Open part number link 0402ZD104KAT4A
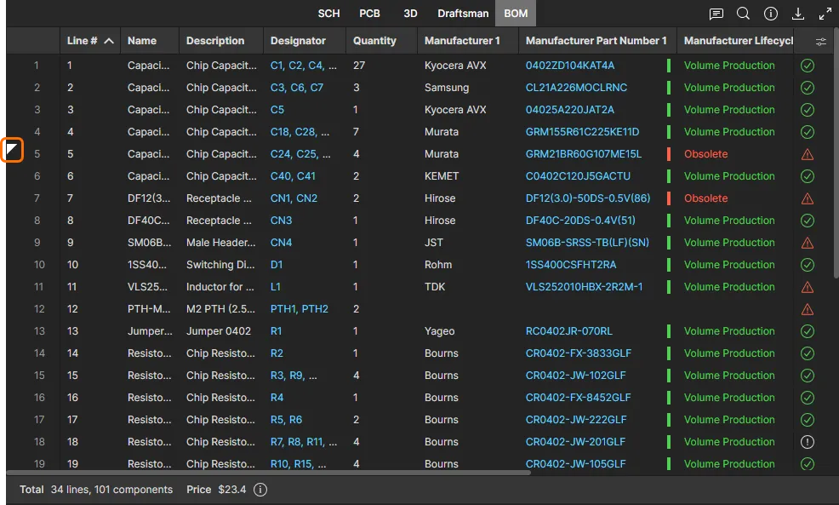 point(569,66)
